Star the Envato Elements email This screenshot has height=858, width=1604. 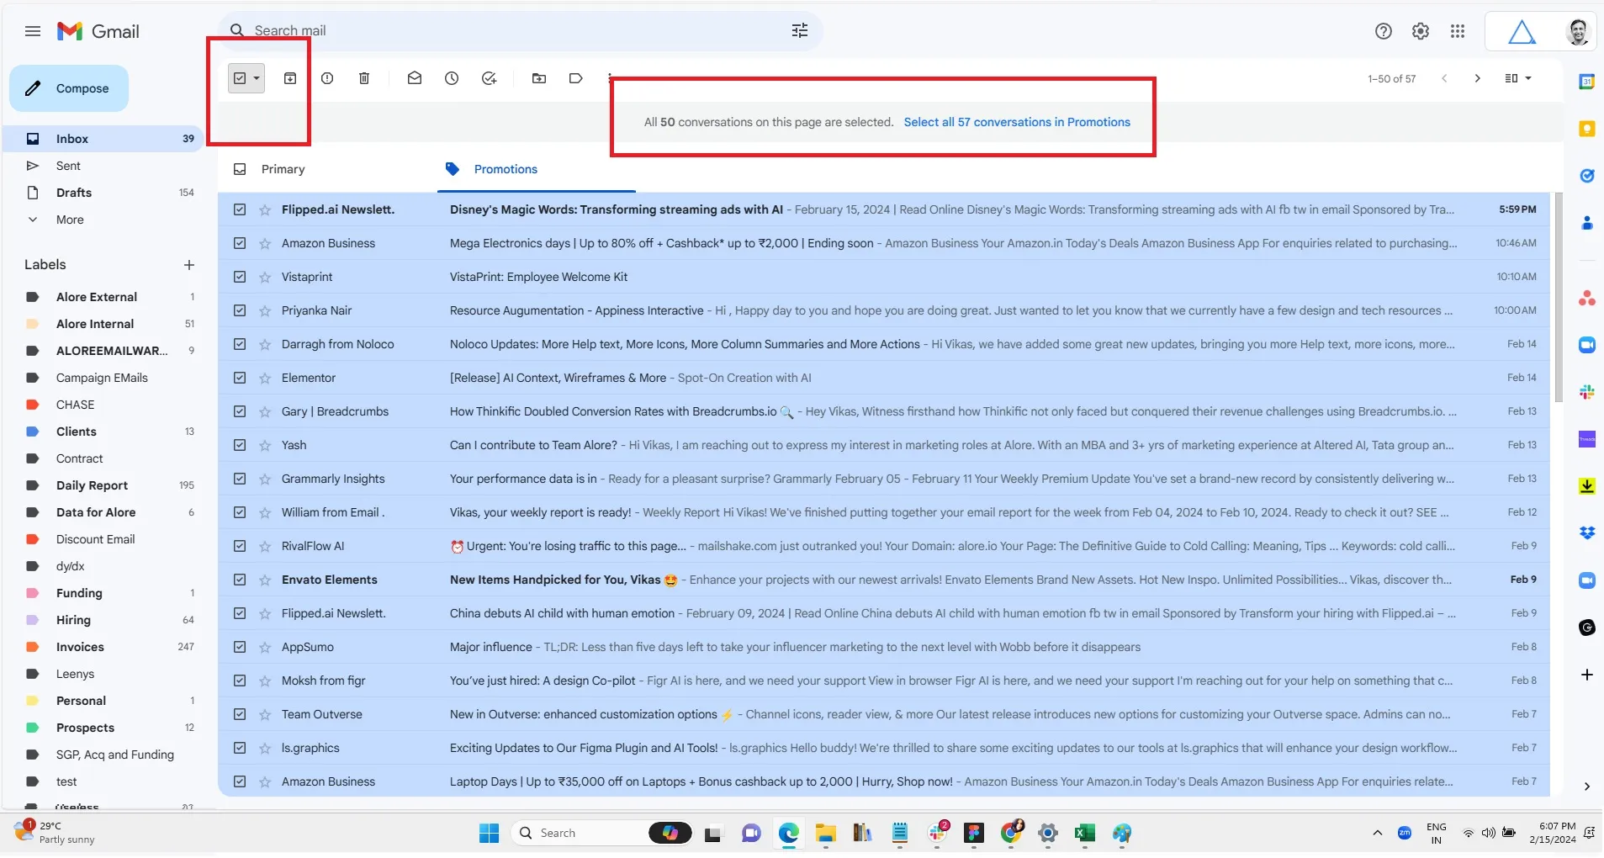265,580
